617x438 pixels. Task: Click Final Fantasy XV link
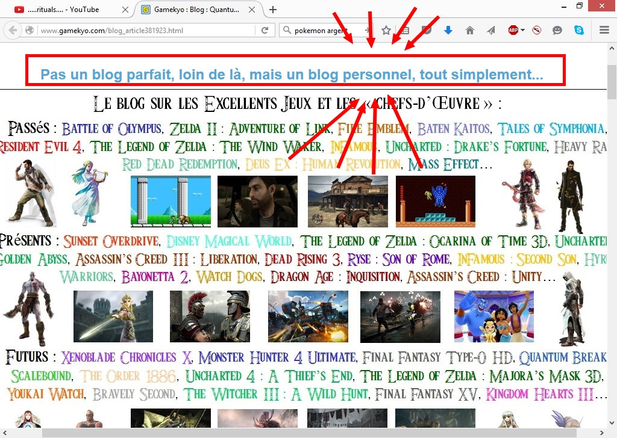427,393
